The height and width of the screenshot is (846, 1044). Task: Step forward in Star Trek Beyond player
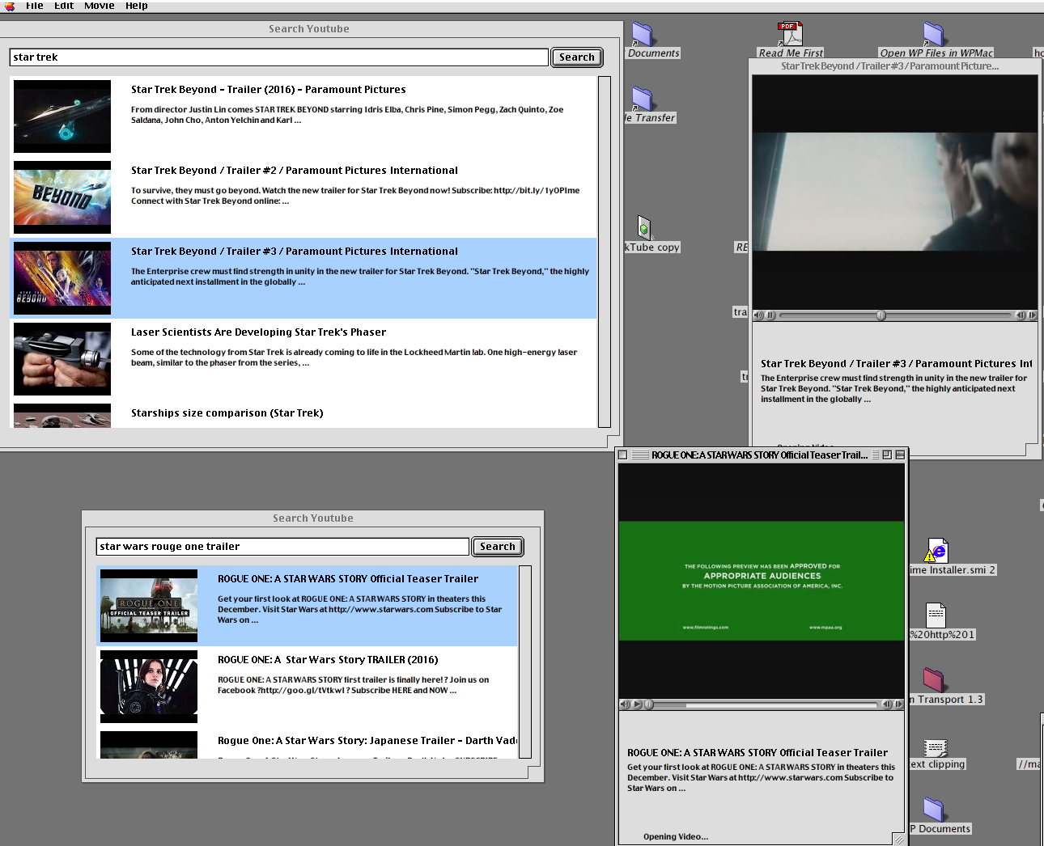coord(1033,315)
